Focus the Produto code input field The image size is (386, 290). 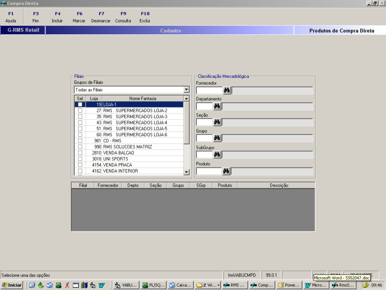[209, 171]
